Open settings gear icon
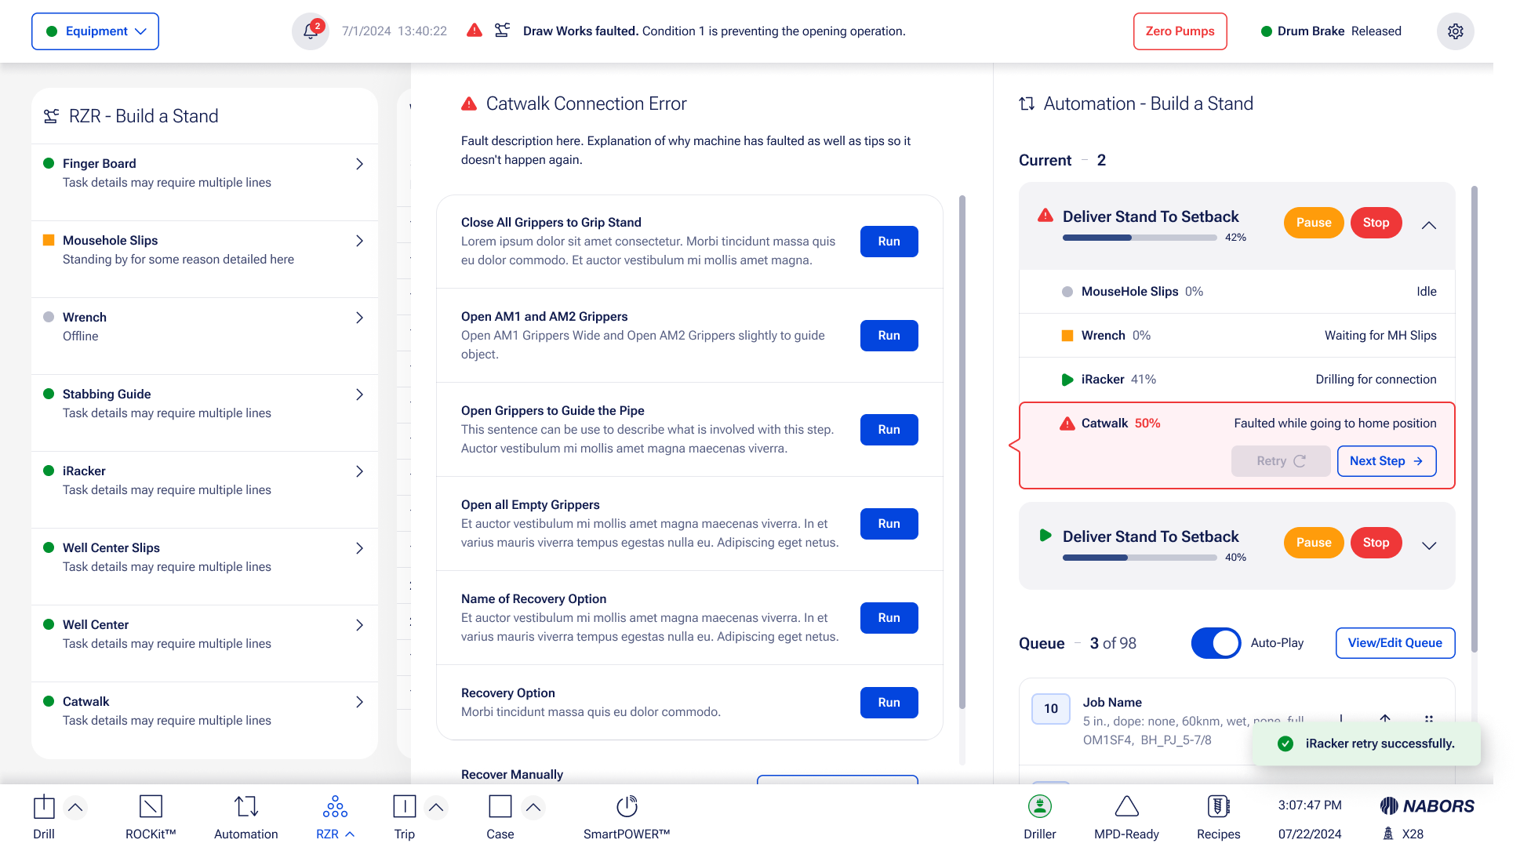This screenshot has width=1520, height=847. click(x=1455, y=31)
